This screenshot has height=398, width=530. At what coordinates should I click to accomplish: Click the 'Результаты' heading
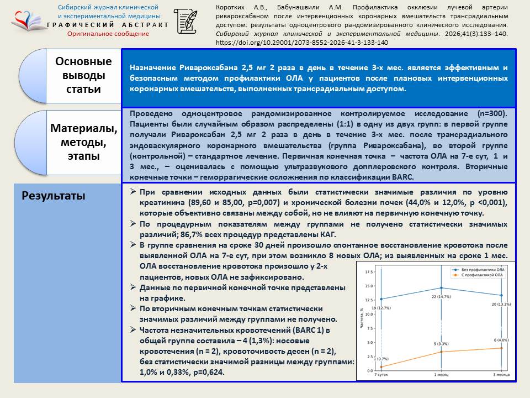[x=54, y=196]
